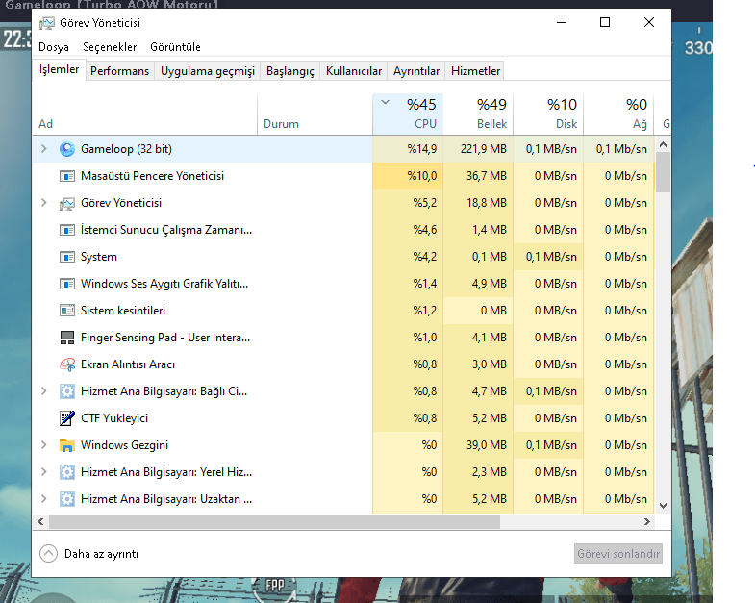Select the System process row text
Image resolution: width=755 pixels, height=603 pixels.
(99, 257)
